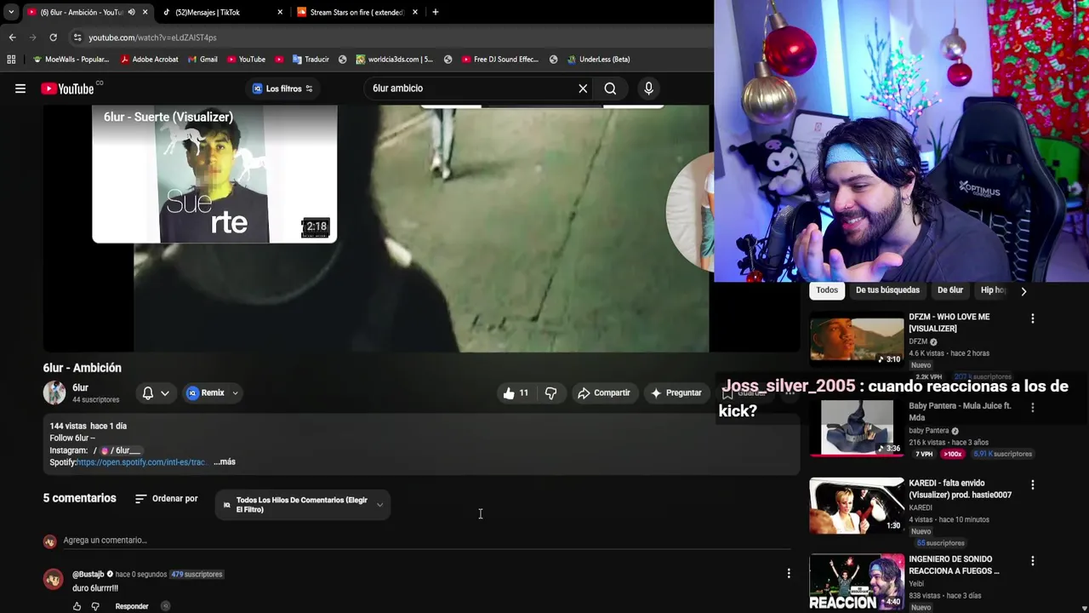Start voice search with microphone icon

point(648,89)
